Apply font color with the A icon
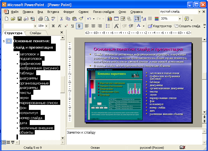The width and height of the screenshot is (208, 151). point(139,26)
